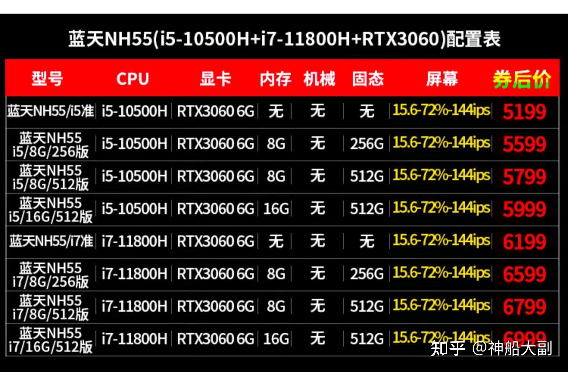
Task: Click the title 蓝天NH55 配置表
Action: click(284, 39)
